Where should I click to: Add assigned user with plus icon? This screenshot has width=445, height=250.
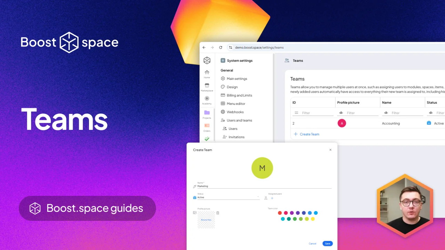[x=272, y=198]
